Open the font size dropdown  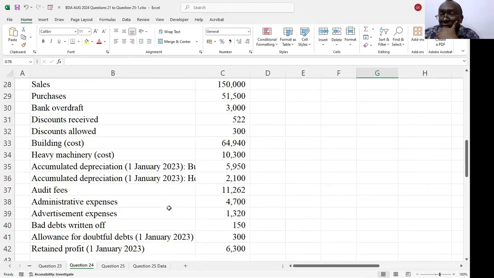click(89, 32)
